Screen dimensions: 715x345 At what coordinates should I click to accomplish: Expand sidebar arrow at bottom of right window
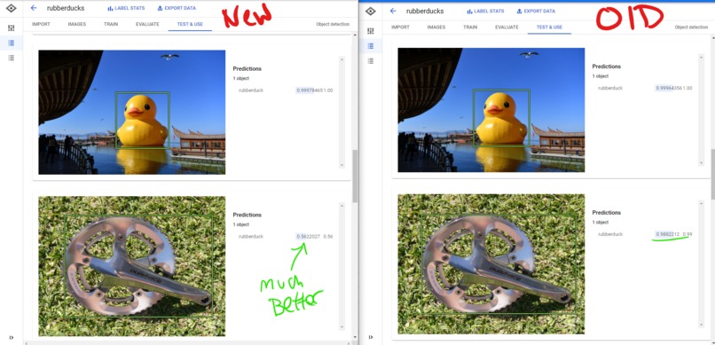click(x=371, y=337)
